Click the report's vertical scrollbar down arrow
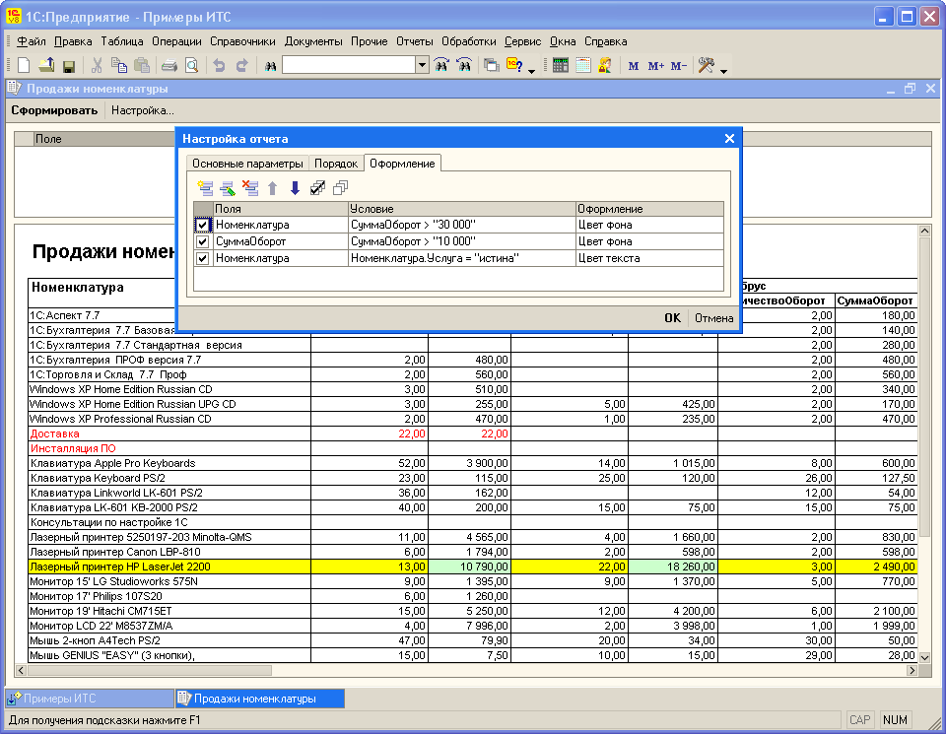Viewport: 946px width, 734px height. [x=924, y=656]
